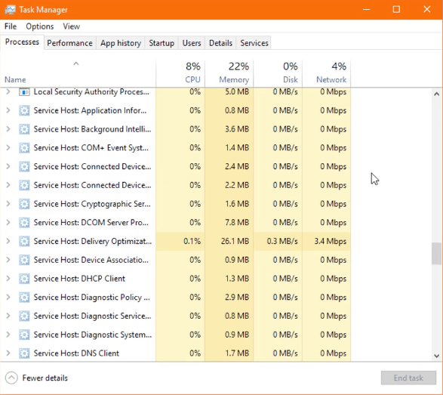Open the Options menu

39,26
